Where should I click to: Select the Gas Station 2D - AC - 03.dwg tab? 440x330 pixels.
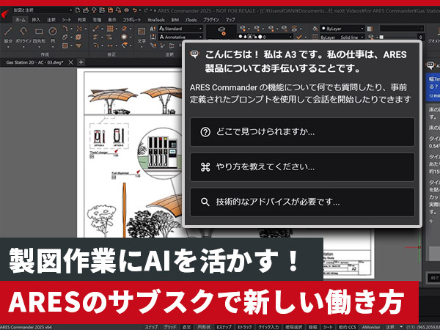tap(34, 62)
